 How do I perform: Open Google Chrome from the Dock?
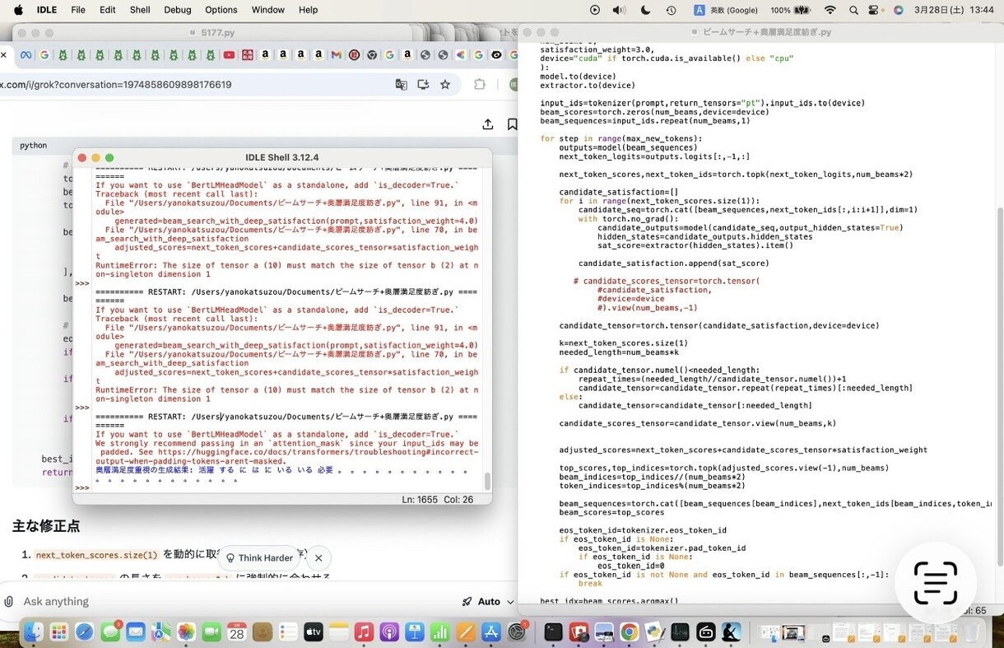click(630, 632)
